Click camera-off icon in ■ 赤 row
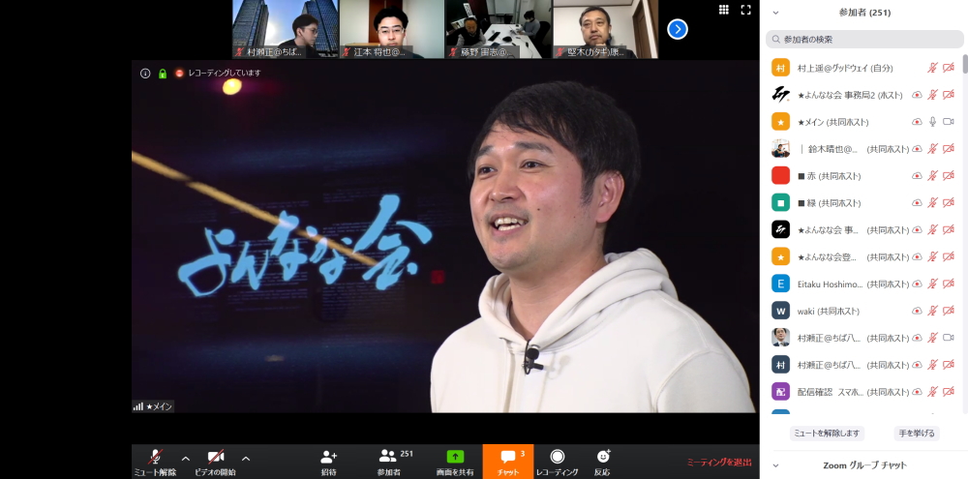968x479 pixels. pos(949,176)
